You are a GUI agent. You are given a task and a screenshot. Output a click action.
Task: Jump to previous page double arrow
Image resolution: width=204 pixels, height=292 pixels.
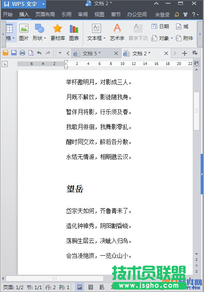[196, 259]
